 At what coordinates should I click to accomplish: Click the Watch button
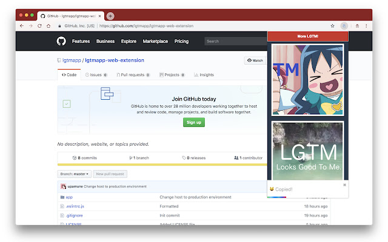click(x=255, y=60)
